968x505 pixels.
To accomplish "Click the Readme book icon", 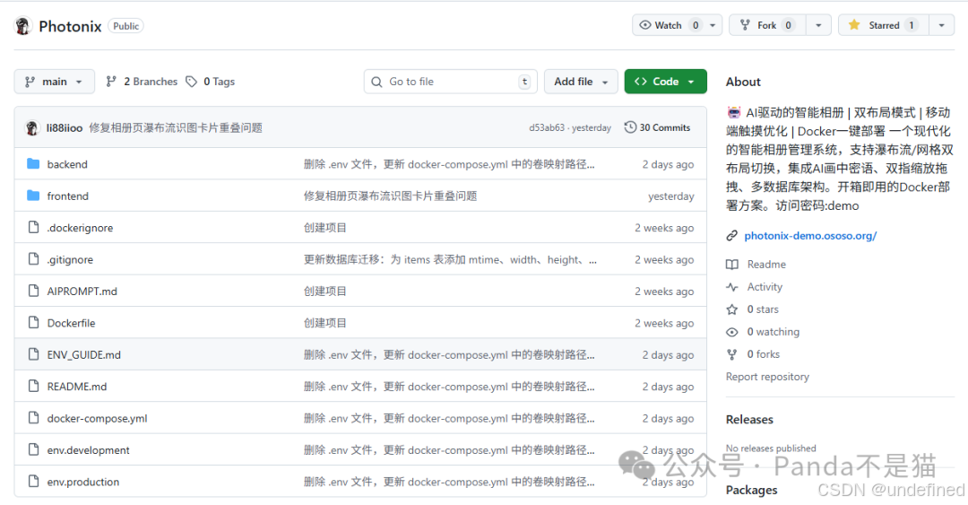I will click(732, 265).
